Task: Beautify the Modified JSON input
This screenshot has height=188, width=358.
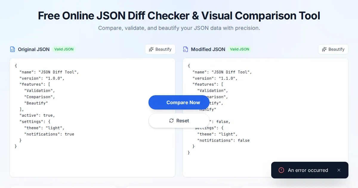Action: pyautogui.click(x=333, y=49)
